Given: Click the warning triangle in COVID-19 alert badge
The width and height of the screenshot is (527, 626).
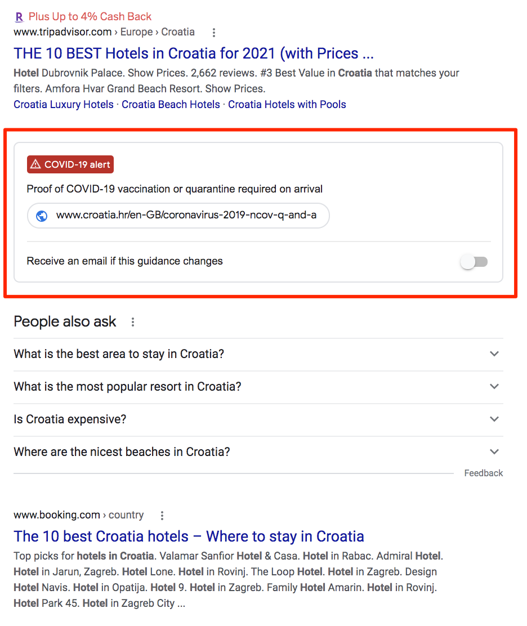Looking at the screenshot, I should coord(35,164).
